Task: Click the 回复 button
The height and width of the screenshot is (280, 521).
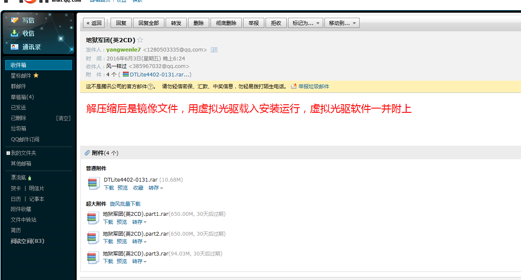Action: [x=121, y=23]
